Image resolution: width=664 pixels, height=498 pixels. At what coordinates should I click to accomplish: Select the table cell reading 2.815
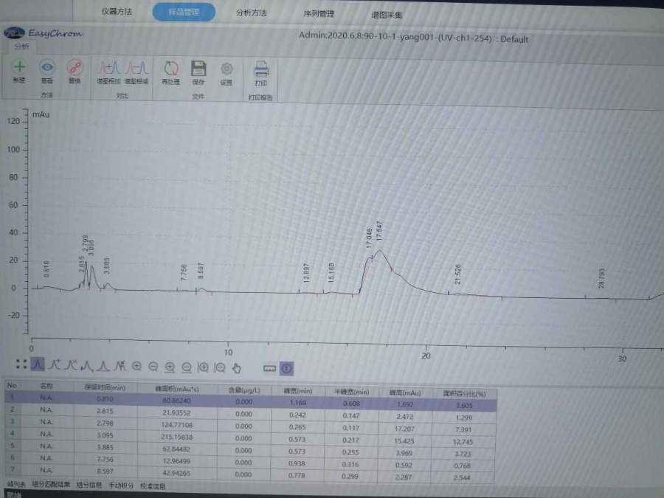coord(105,411)
